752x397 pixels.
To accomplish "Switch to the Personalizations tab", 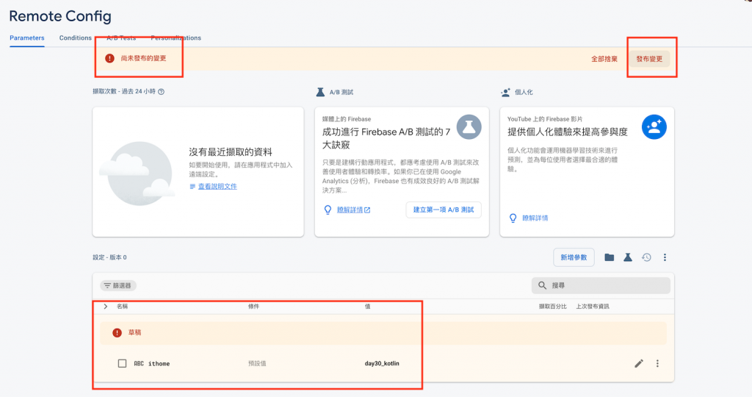I will pyautogui.click(x=176, y=38).
